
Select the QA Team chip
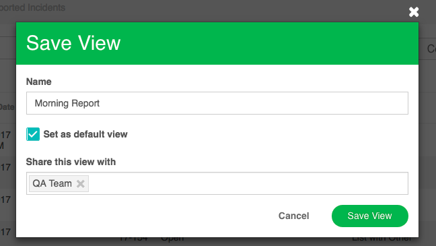52,183
